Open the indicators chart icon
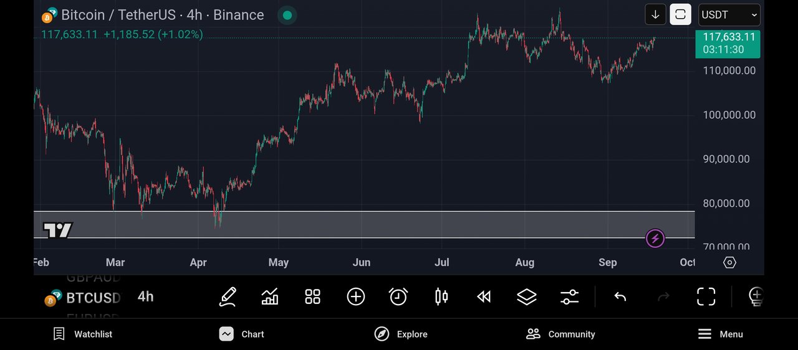 (270, 296)
